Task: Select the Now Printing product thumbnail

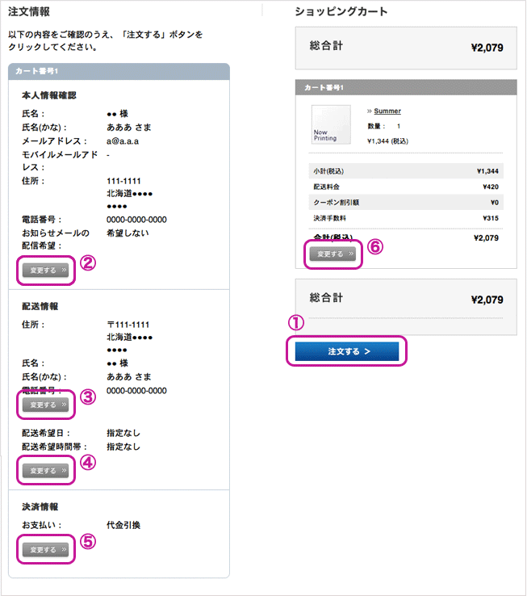Action: 331,124
